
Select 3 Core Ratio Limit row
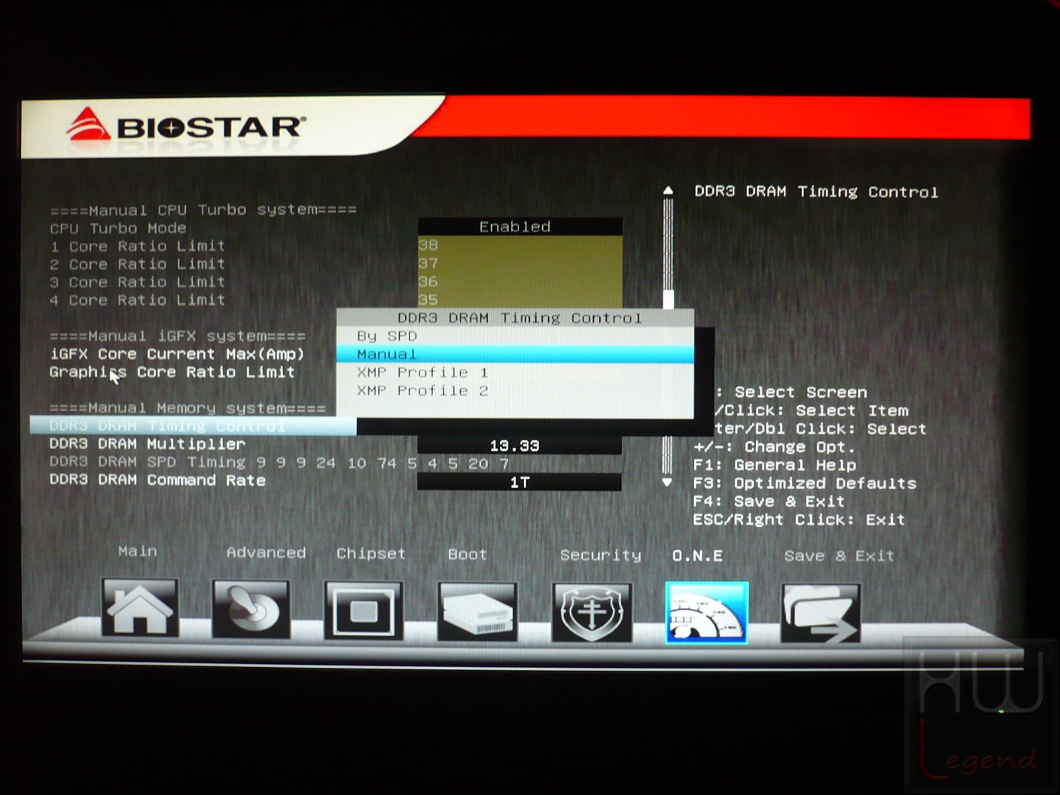[x=138, y=282]
